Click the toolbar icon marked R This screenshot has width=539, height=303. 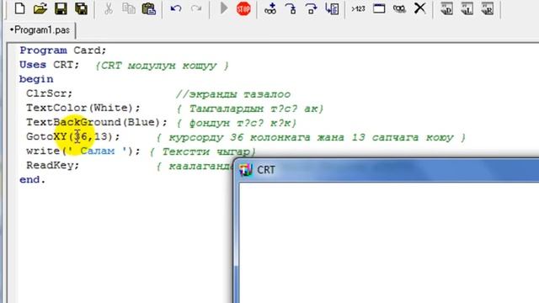[488, 9]
